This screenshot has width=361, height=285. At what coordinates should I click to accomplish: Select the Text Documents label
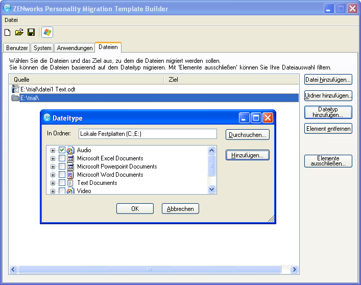97,183
